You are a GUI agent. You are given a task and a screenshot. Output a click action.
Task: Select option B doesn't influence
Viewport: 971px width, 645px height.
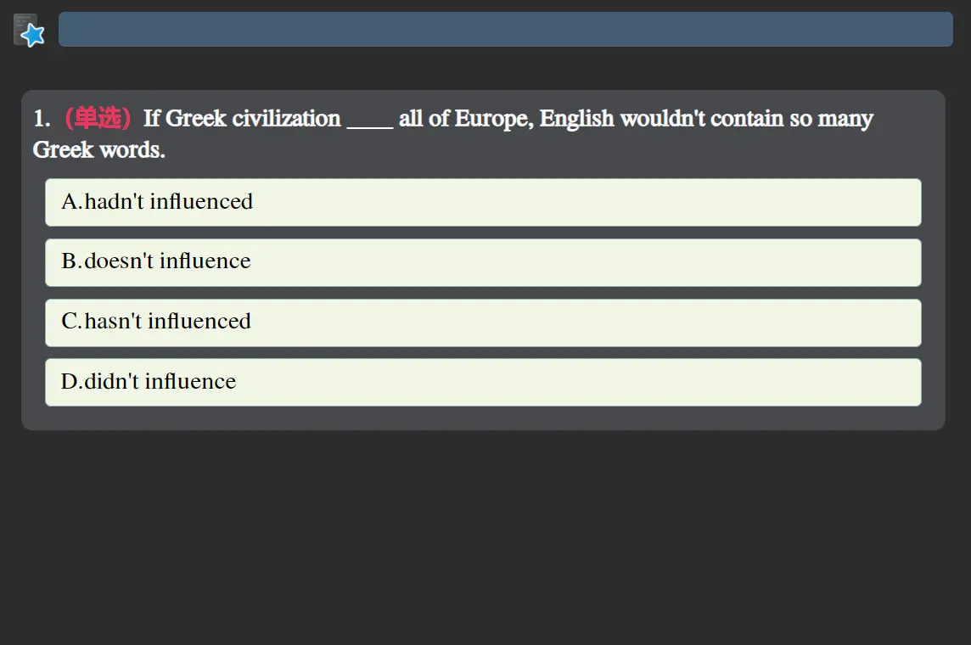pyautogui.click(x=482, y=262)
